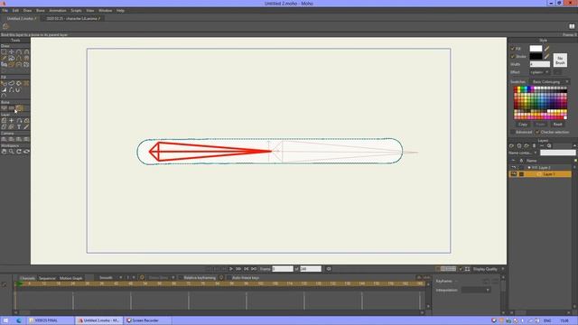Screen dimensions: 578x325
Task: Activate the highlighted Bind Layer bone tool
Action: (19, 108)
